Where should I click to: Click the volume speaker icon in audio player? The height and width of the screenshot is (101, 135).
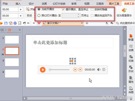99,69
